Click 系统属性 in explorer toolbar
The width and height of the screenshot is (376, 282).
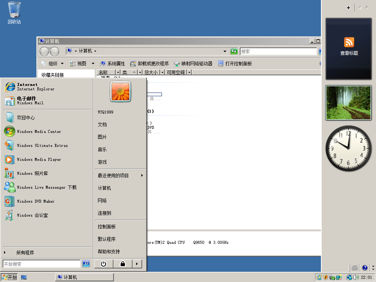(112, 64)
